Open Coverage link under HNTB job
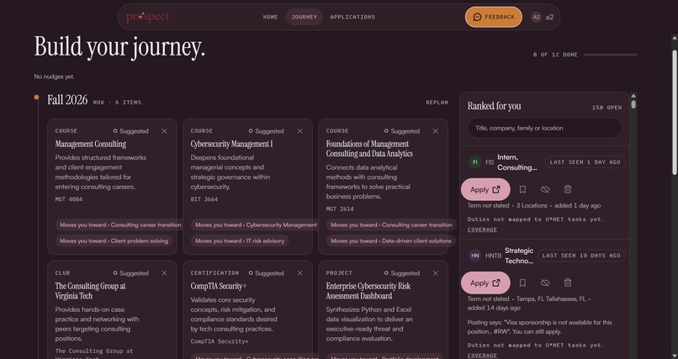This screenshot has width=678, height=359. pos(482,356)
